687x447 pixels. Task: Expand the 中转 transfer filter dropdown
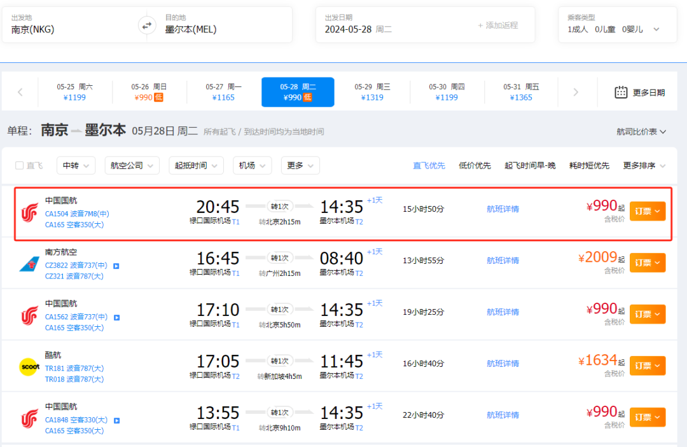coord(76,165)
